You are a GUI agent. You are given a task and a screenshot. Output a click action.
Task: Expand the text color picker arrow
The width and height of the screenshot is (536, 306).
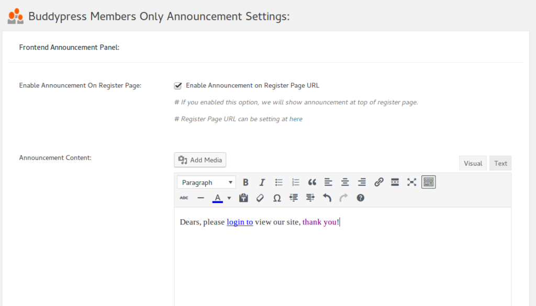tap(229, 198)
